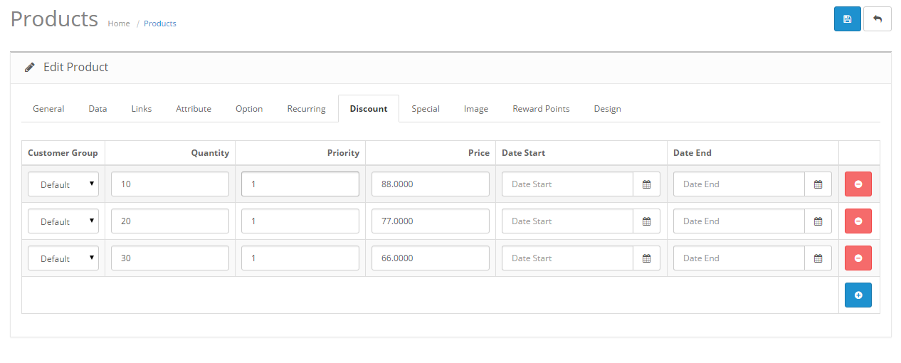The width and height of the screenshot is (901, 363).
Task: Click the Products breadcrumb link
Action: [160, 23]
